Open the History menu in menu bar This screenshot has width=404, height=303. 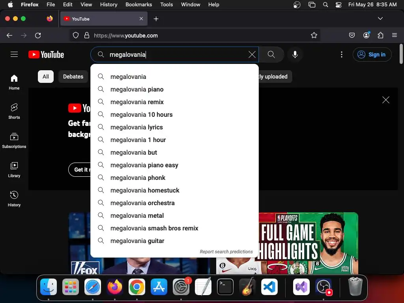[109, 4]
